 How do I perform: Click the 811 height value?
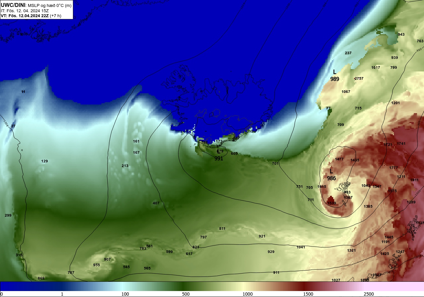tap(222, 229)
